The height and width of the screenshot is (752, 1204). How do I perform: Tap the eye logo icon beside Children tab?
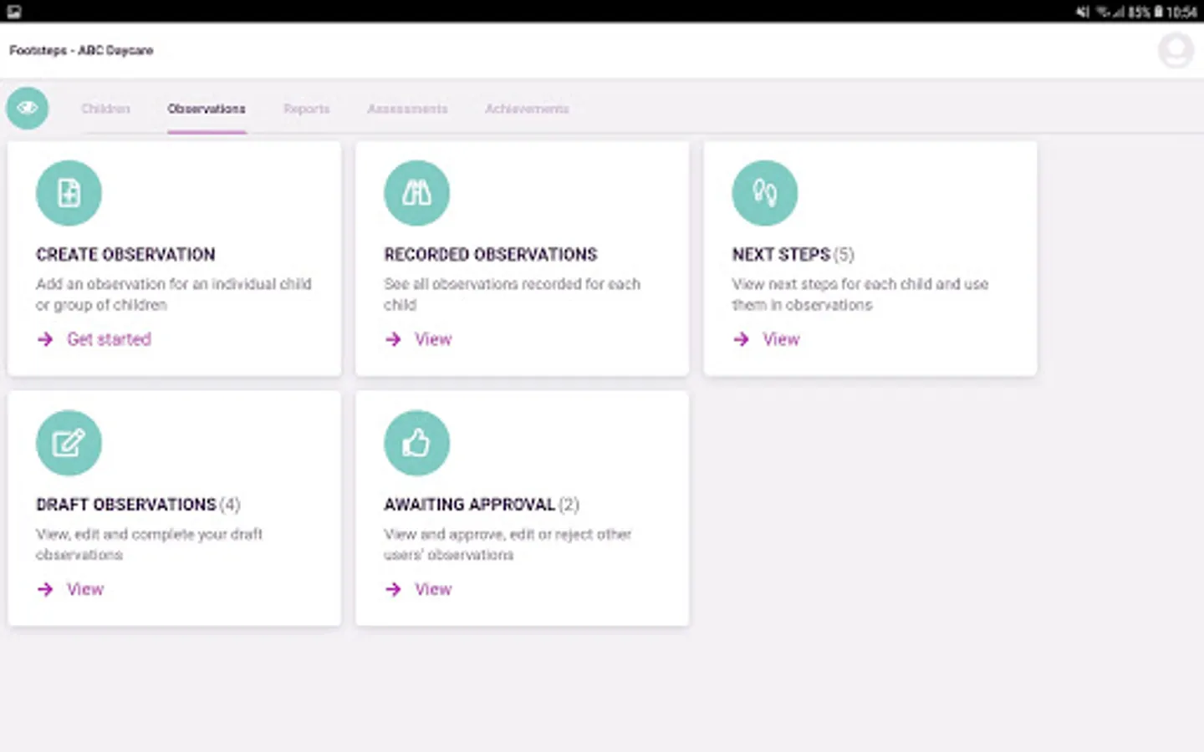coord(28,109)
